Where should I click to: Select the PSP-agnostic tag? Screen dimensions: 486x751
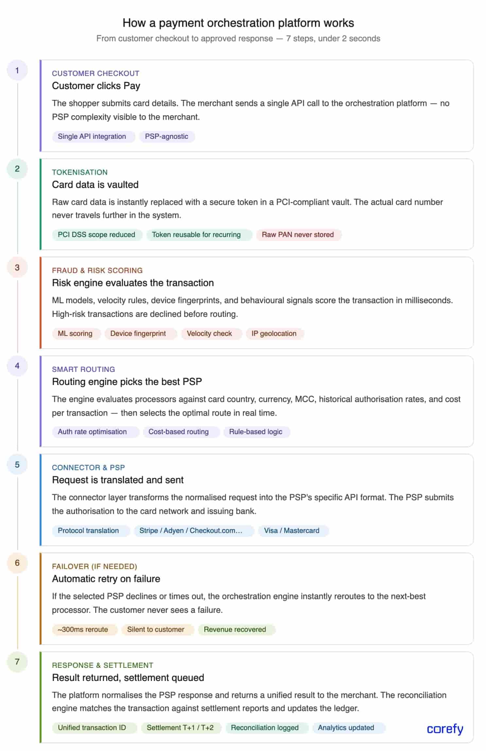click(x=166, y=137)
